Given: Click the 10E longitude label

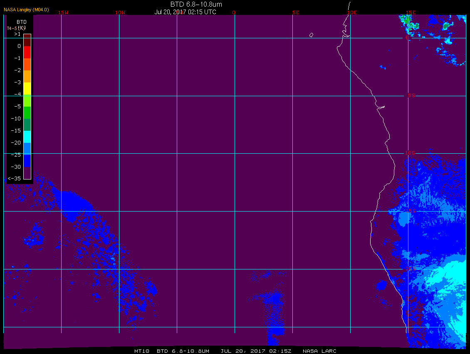Looking at the screenshot, I should tap(352, 12).
